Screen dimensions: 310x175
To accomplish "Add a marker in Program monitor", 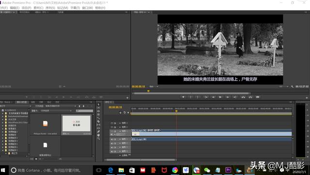I will (x=183, y=97).
